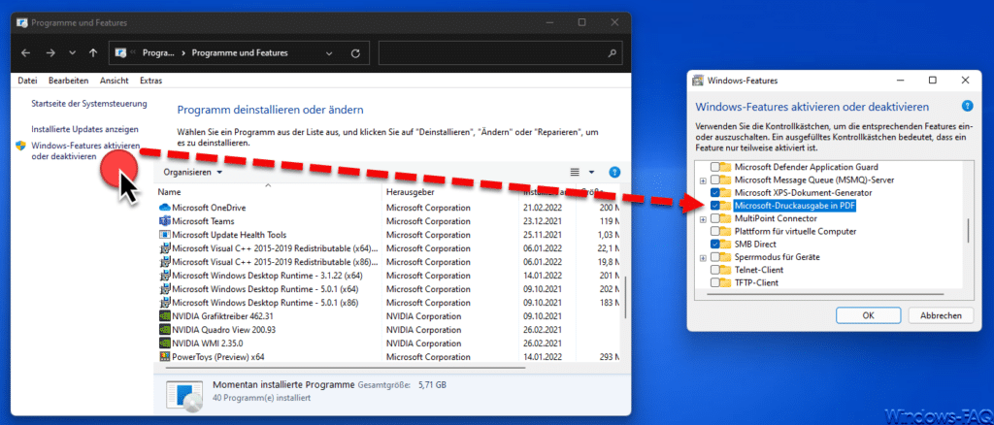
Task: Toggle MultiPoint Connector checkbox
Action: coord(715,218)
